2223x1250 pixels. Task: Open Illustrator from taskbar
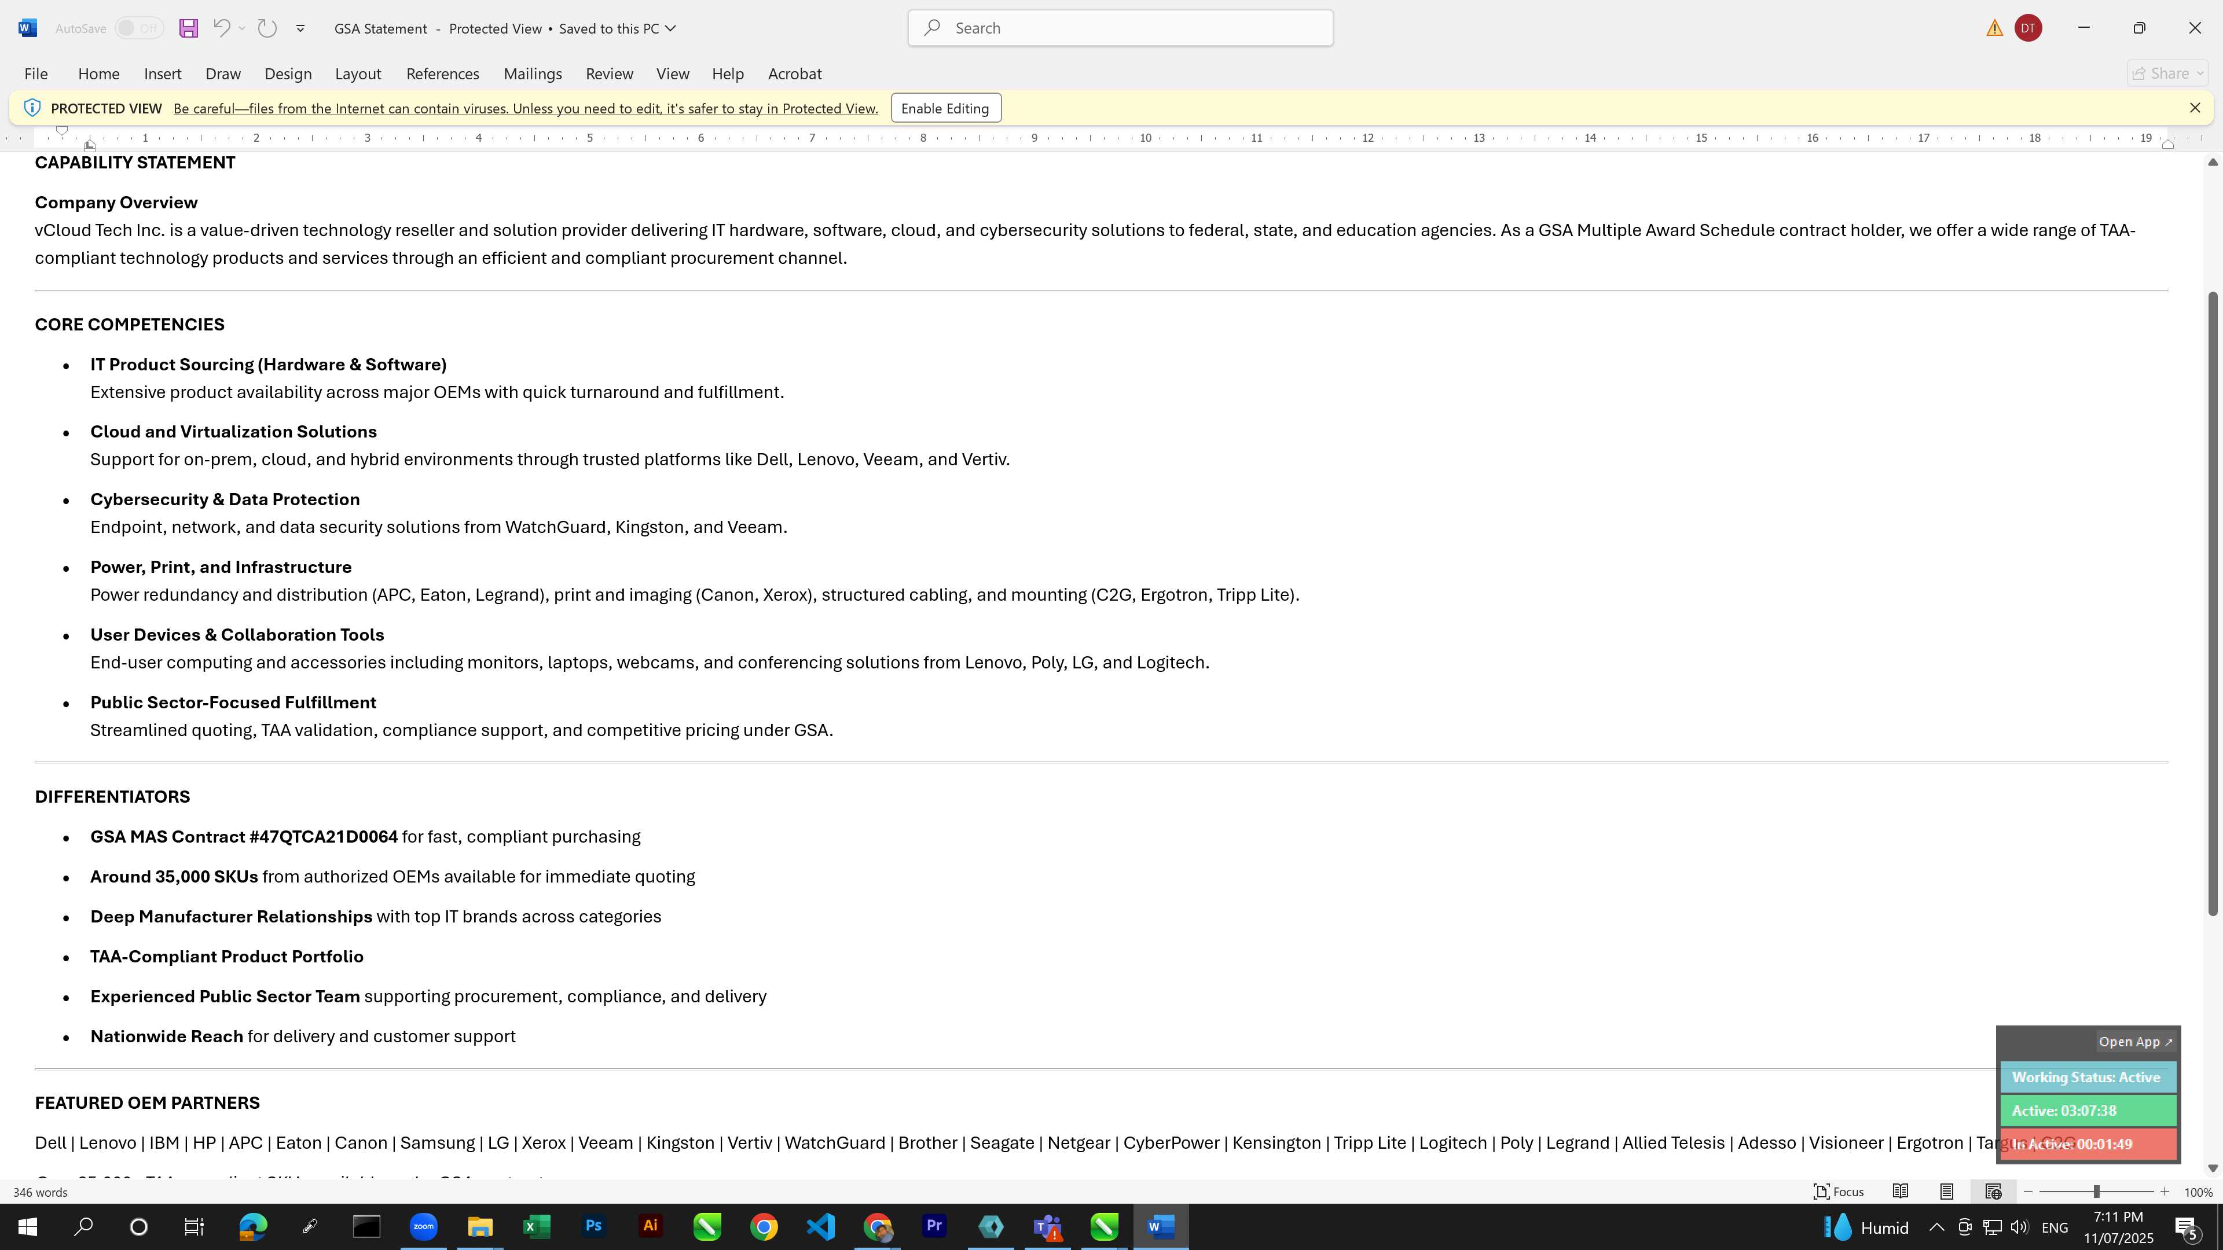[651, 1227]
